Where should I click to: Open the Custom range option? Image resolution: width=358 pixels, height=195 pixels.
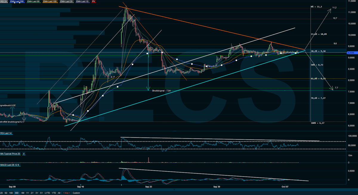point(76,193)
